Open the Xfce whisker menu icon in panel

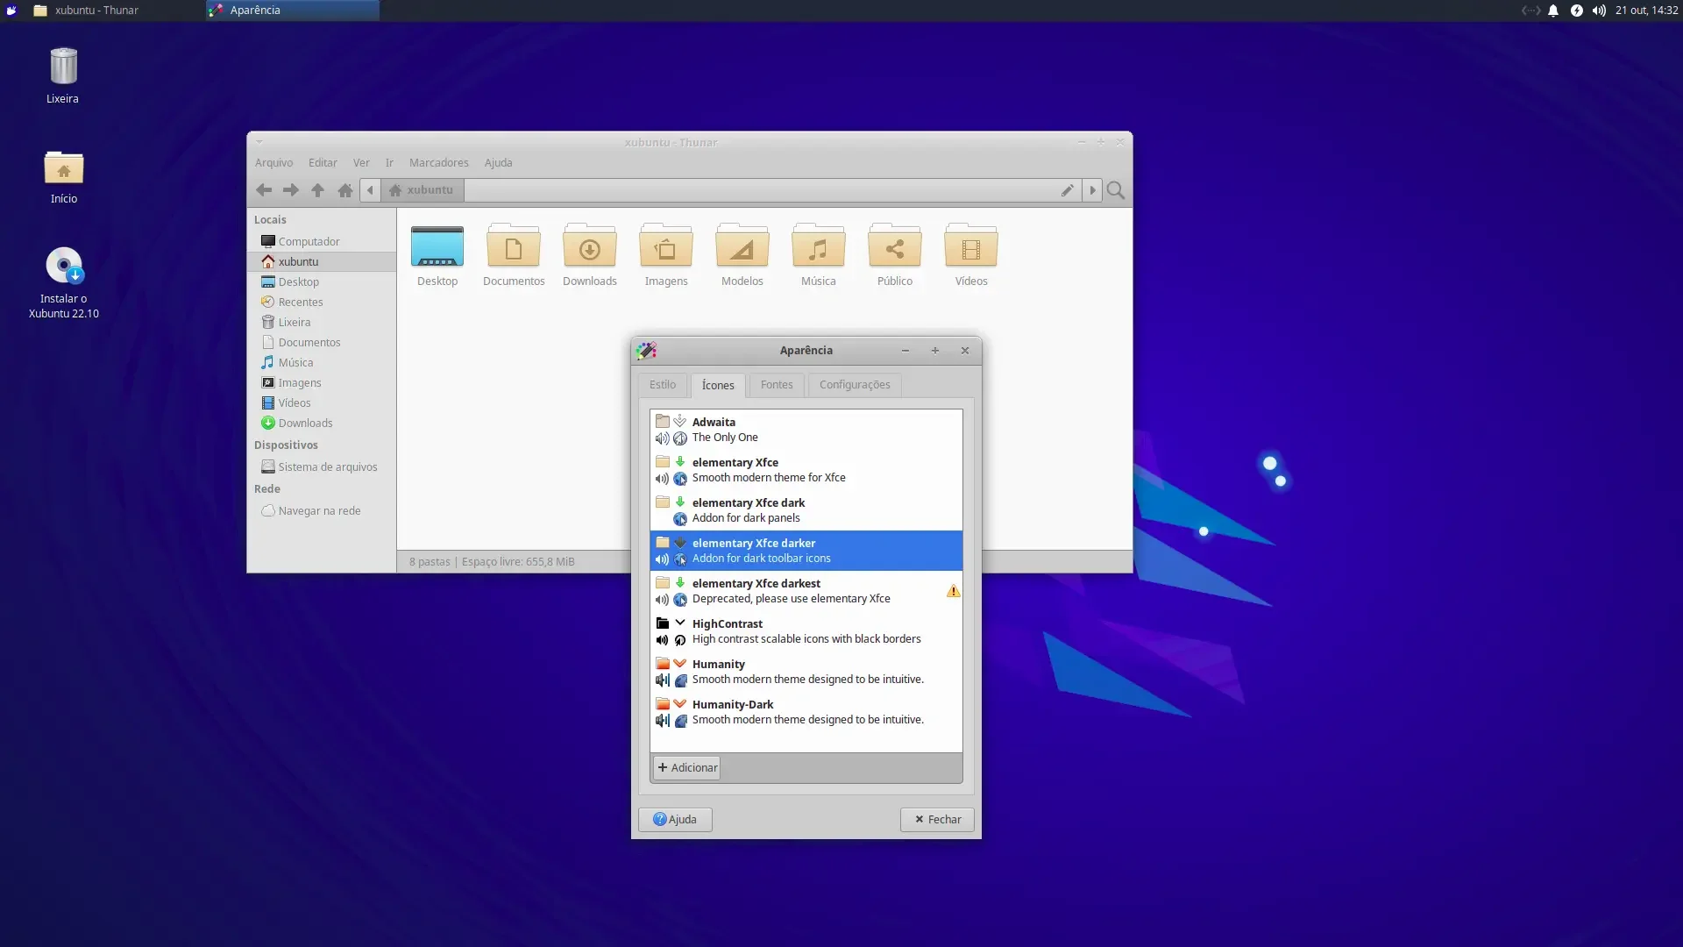11,11
